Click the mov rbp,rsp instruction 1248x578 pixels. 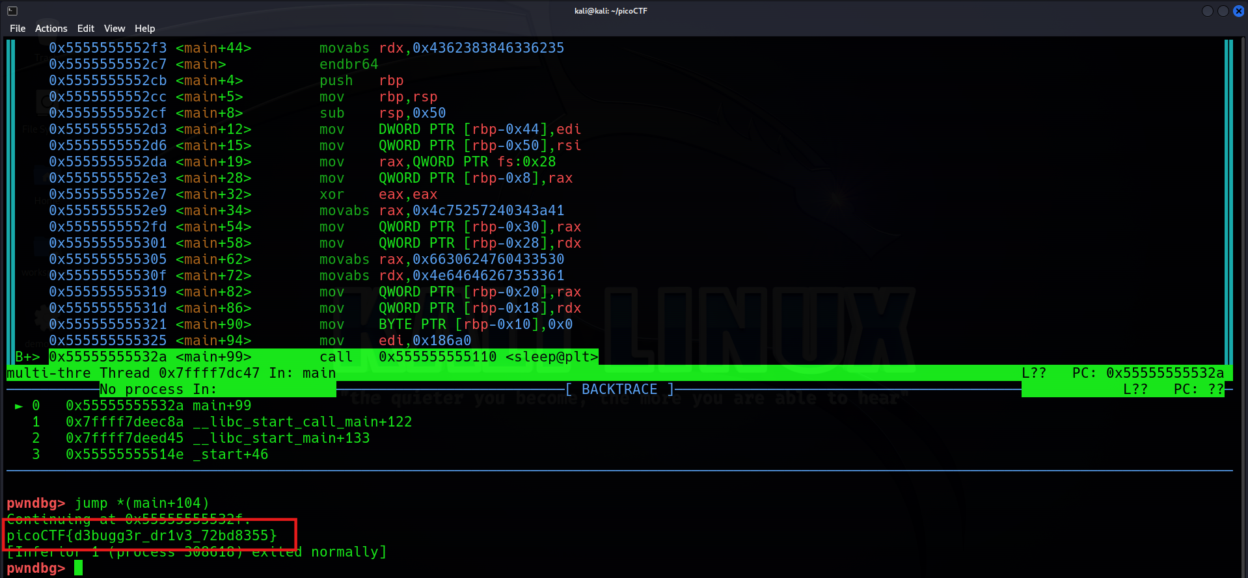pyautogui.click(x=378, y=97)
